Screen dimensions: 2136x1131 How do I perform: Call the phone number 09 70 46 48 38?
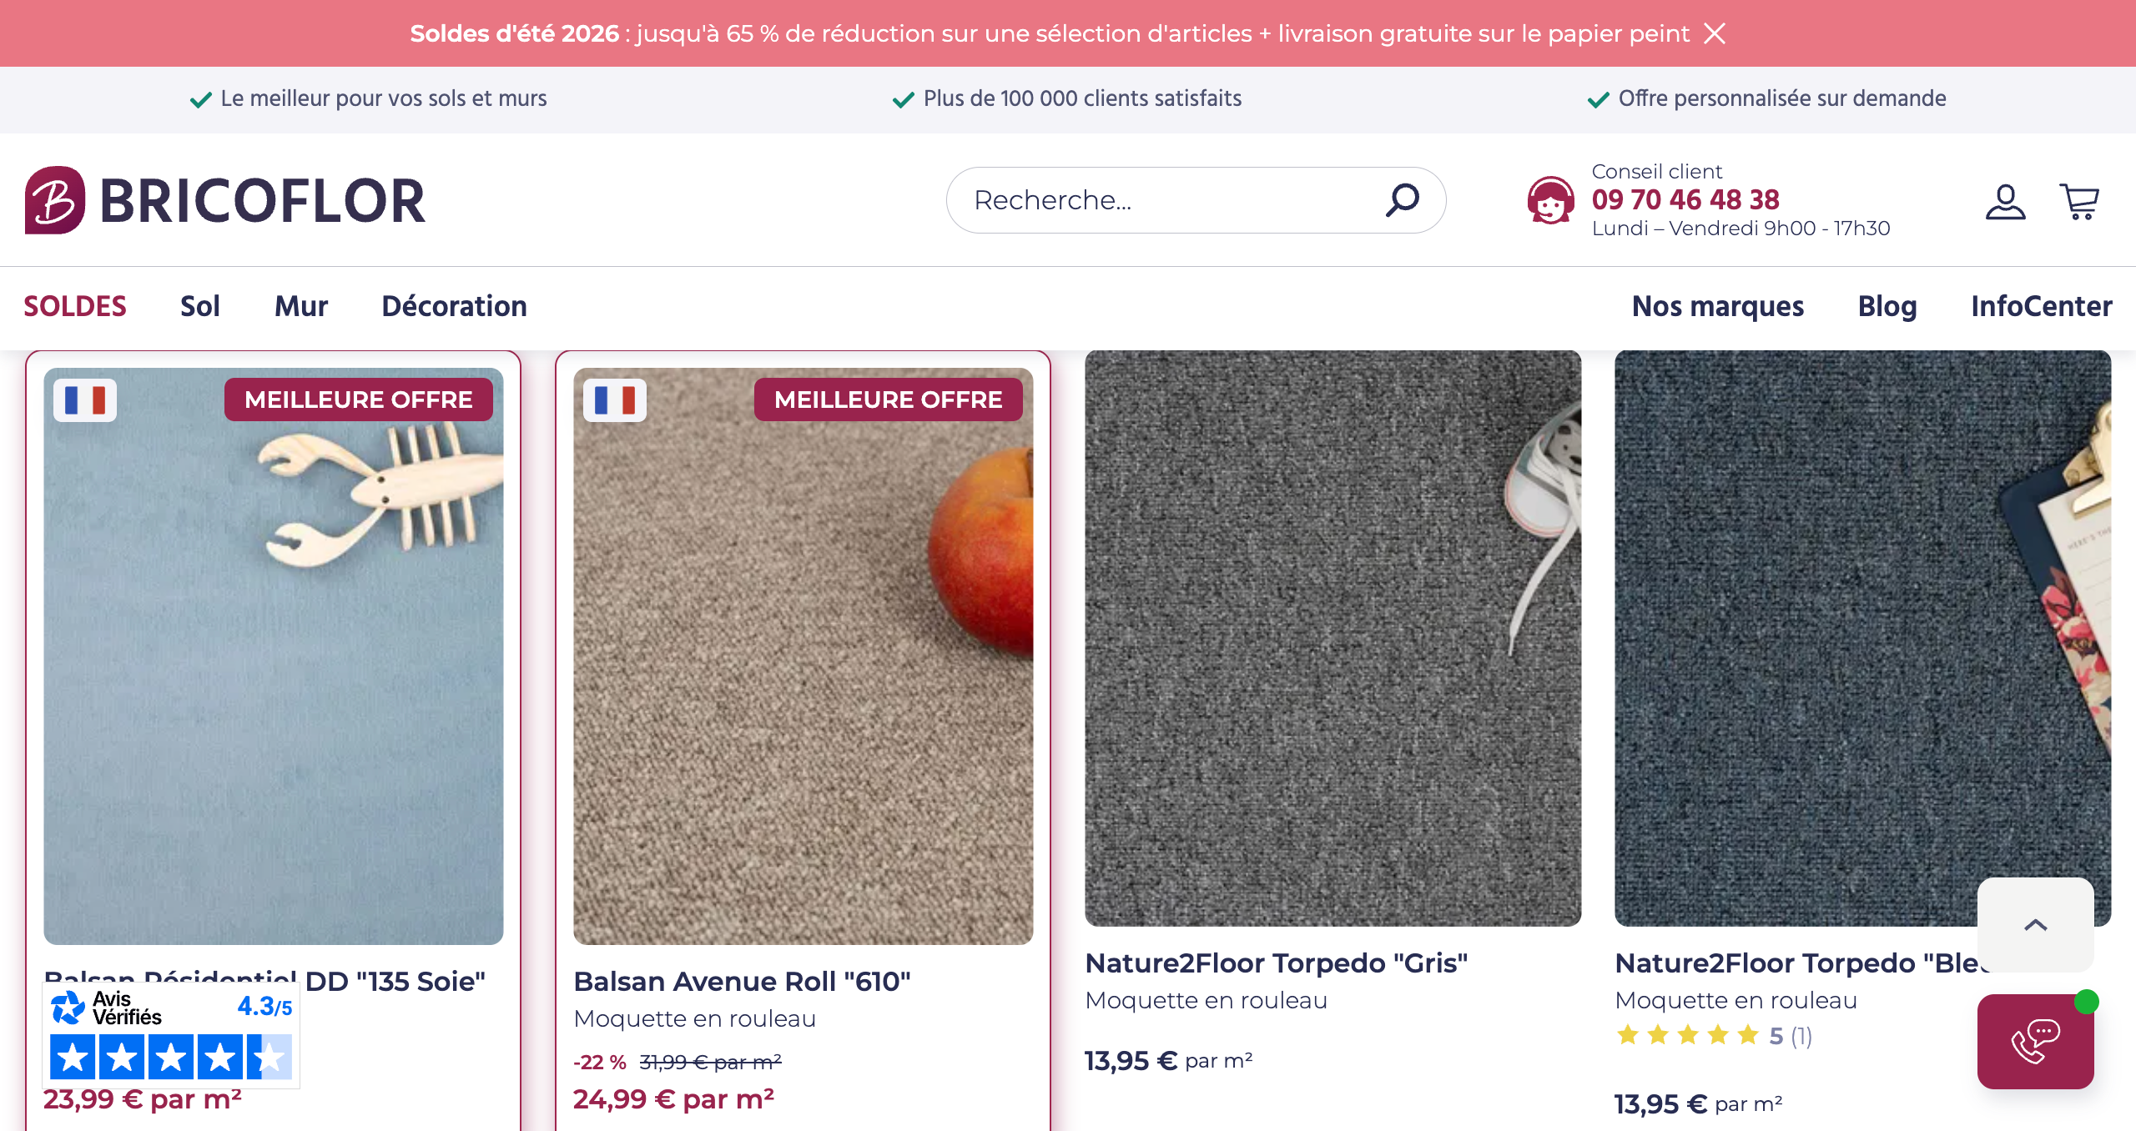(x=1685, y=199)
